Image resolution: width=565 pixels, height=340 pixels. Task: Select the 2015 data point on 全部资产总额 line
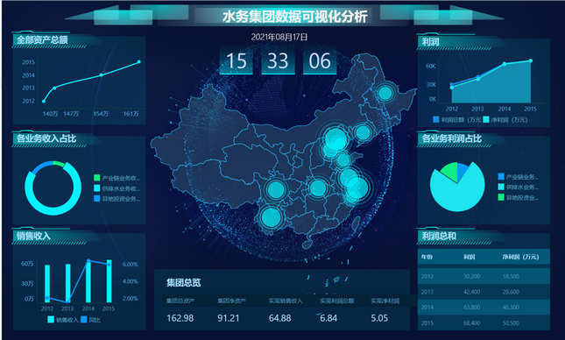pos(139,62)
